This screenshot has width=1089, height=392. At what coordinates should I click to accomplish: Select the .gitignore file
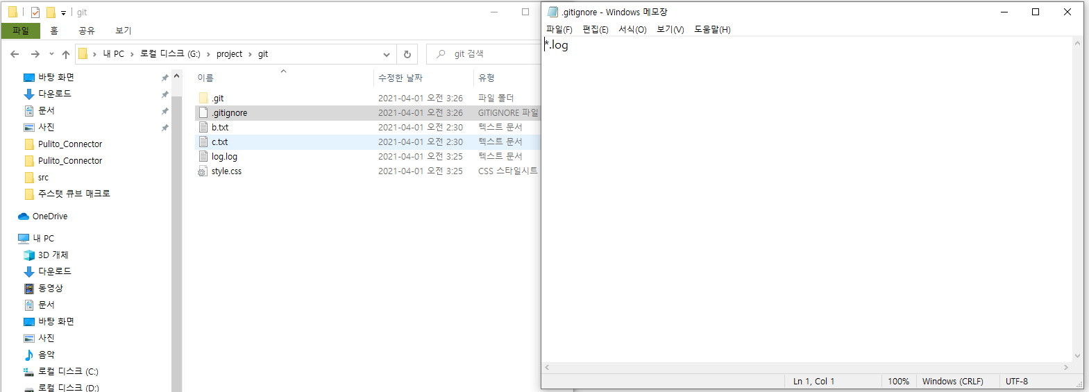[x=368, y=112]
